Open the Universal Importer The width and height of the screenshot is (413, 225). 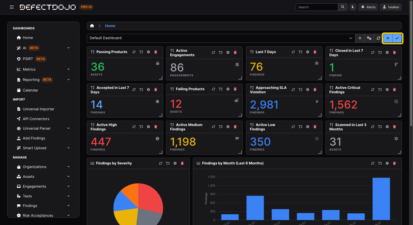pos(43,109)
